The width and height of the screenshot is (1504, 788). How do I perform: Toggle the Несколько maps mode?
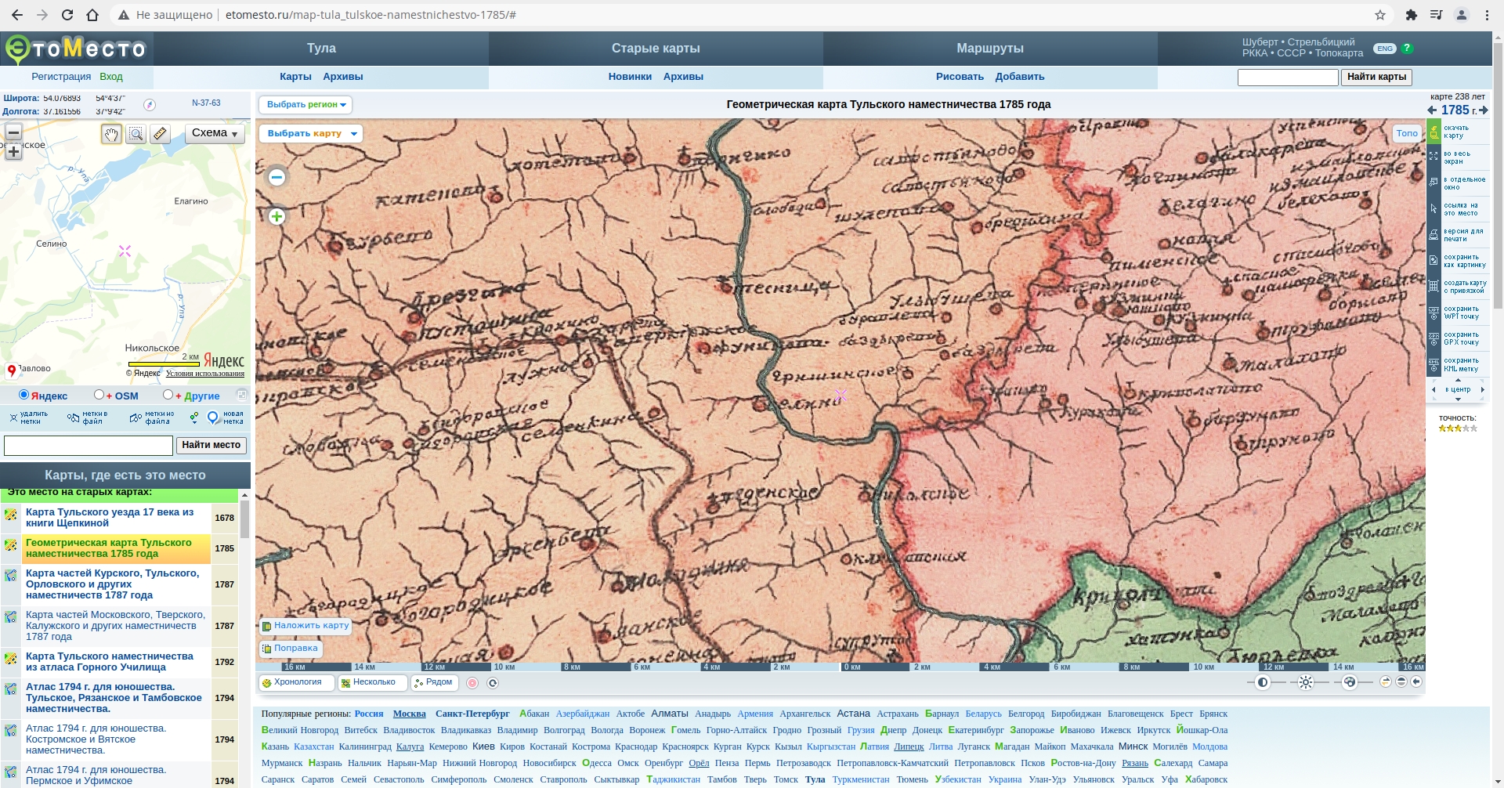tap(373, 682)
